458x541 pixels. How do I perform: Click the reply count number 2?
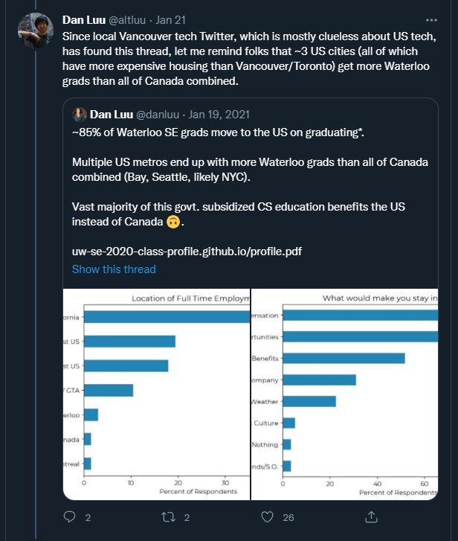pos(88,517)
